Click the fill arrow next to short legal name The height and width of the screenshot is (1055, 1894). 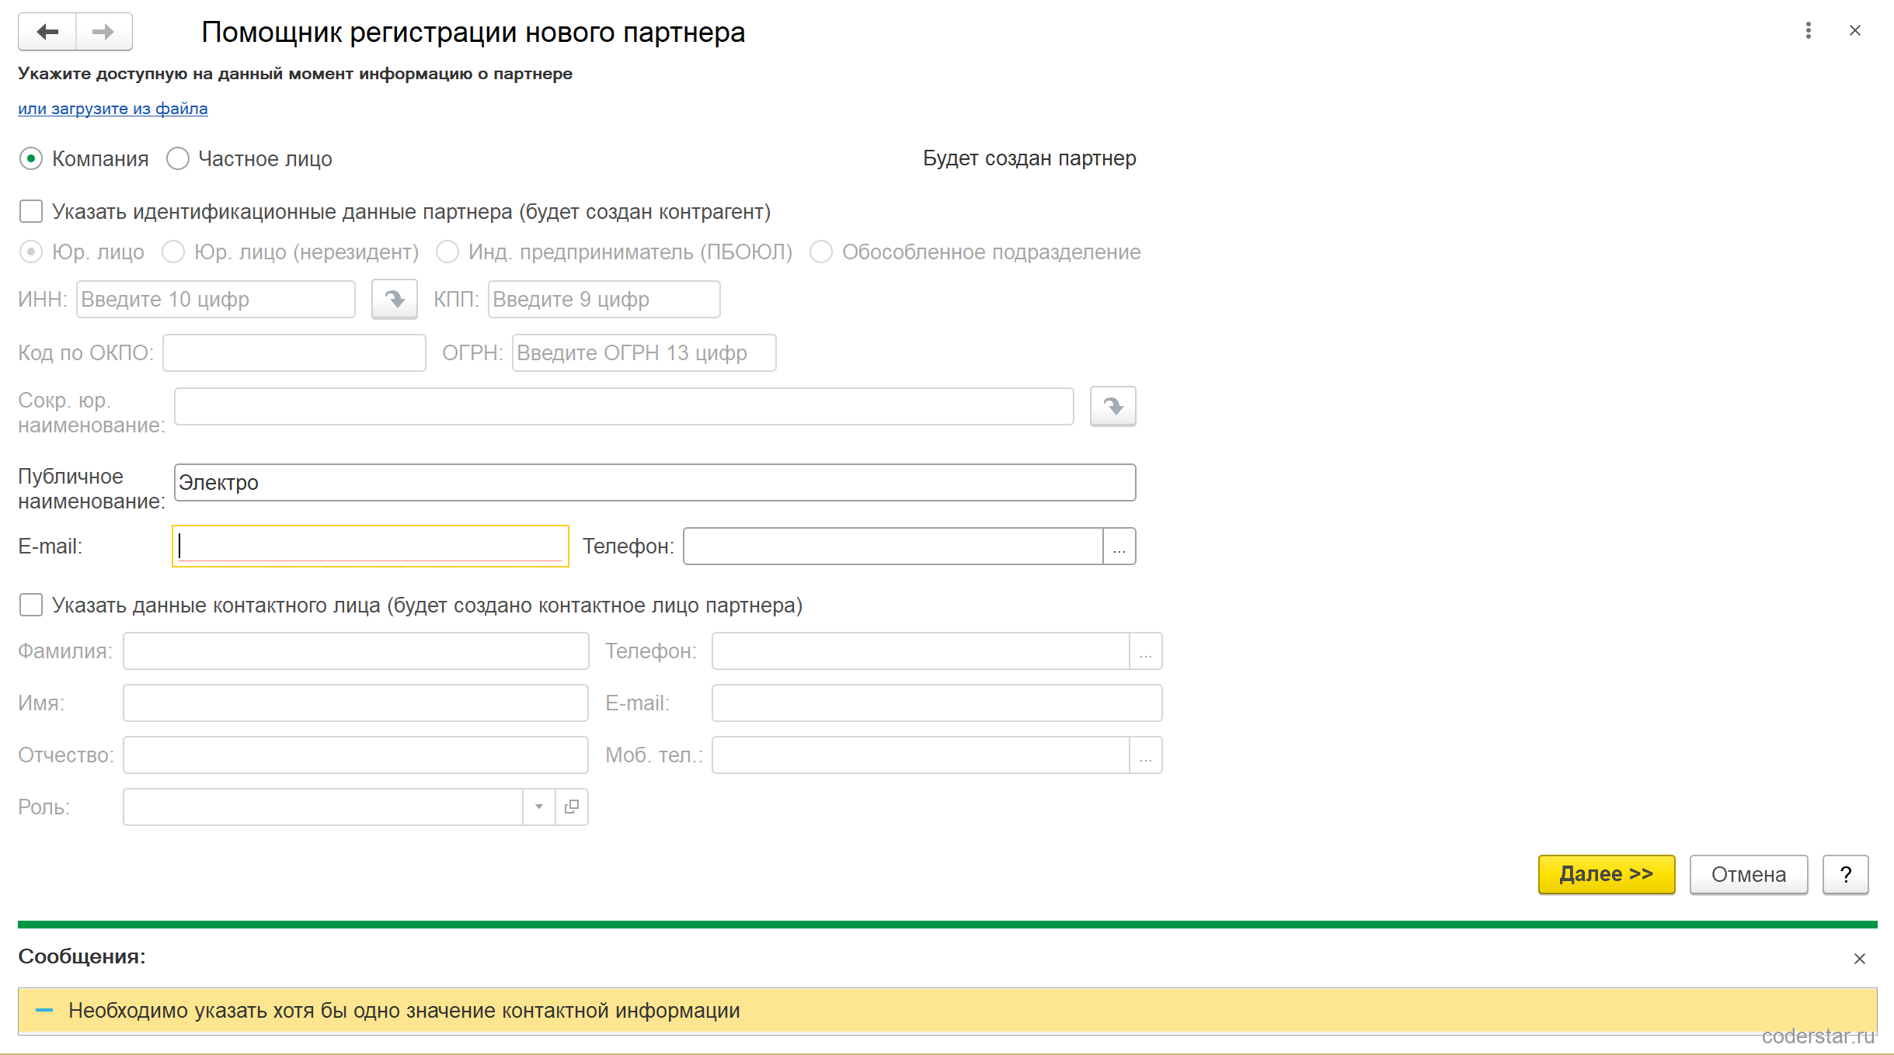(x=1113, y=406)
